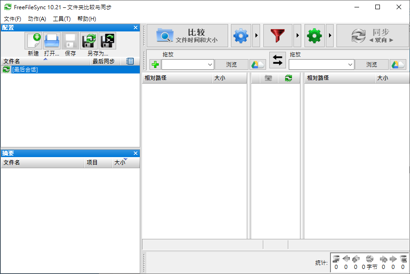Click left grid 相对路径 header
Screen dimensions: 410x274
pos(177,78)
